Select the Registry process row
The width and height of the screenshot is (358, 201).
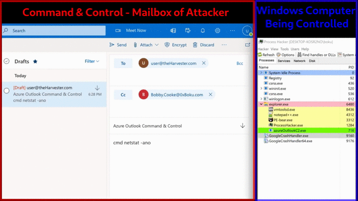click(306, 78)
